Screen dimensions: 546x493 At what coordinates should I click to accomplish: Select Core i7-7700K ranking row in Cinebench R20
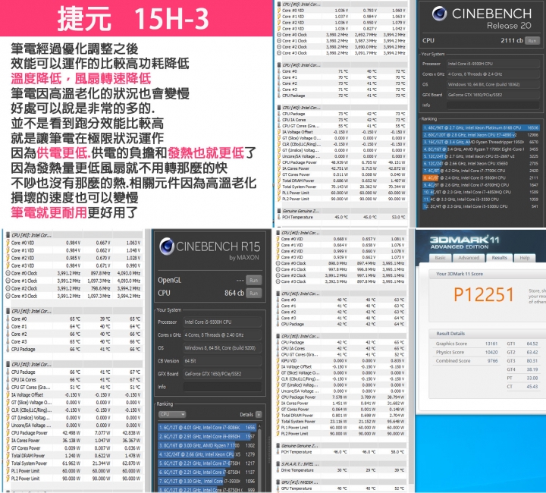(x=481, y=171)
